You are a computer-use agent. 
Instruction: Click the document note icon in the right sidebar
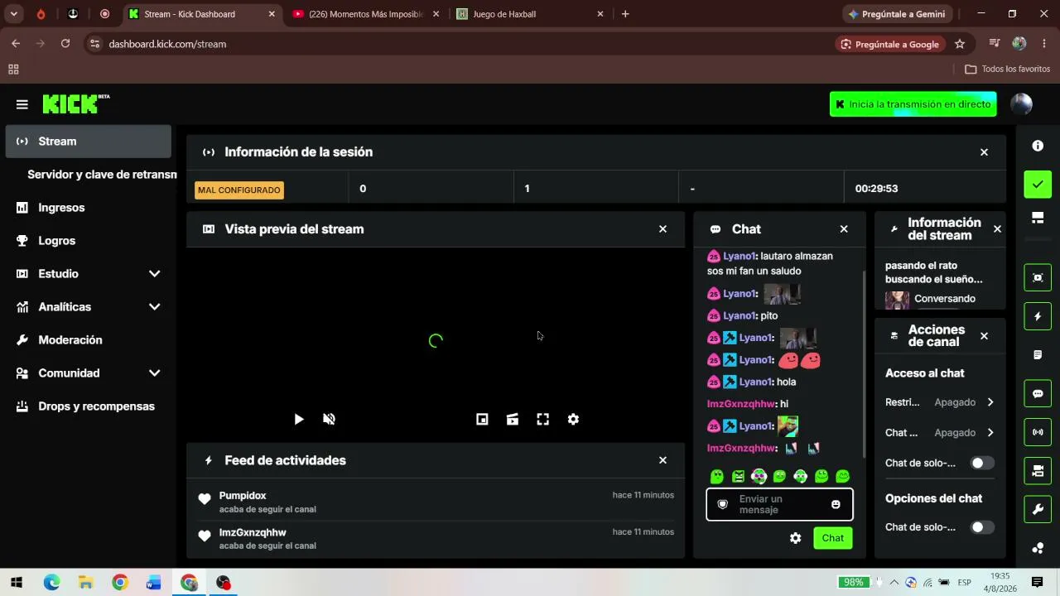click(1038, 355)
